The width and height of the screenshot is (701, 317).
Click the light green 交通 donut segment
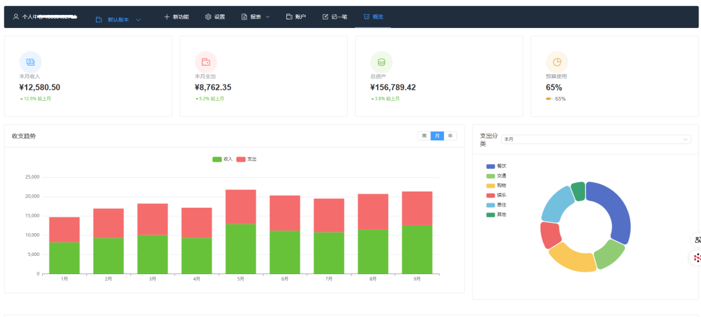(x=609, y=255)
